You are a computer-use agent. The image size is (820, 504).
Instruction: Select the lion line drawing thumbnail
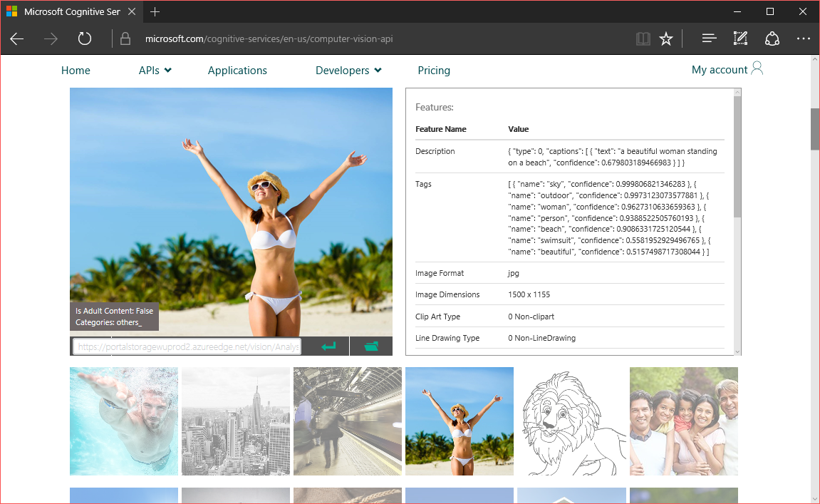[x=571, y=421]
